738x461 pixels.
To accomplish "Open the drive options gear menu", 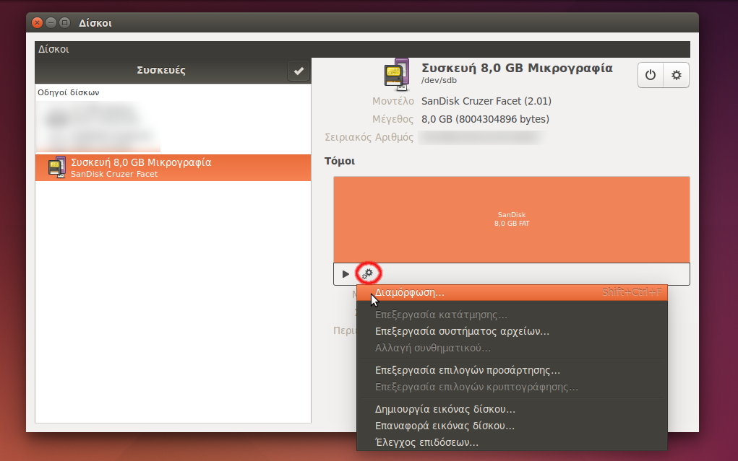I will tap(677, 75).
